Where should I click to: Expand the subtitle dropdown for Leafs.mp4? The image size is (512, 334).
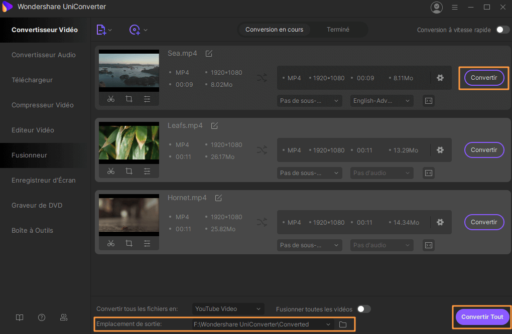coord(309,173)
